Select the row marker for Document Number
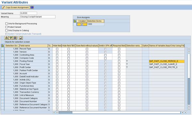This screenshot has width=192, height=115. point(3,102)
